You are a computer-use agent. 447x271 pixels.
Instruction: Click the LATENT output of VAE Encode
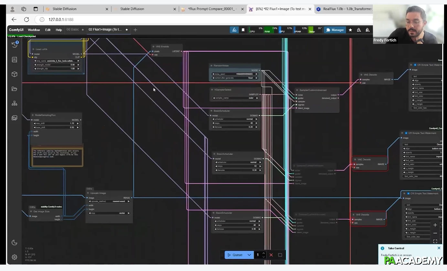point(181,51)
